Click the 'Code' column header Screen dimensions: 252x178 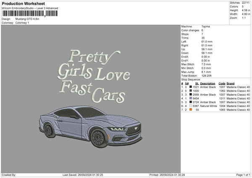(222, 84)
